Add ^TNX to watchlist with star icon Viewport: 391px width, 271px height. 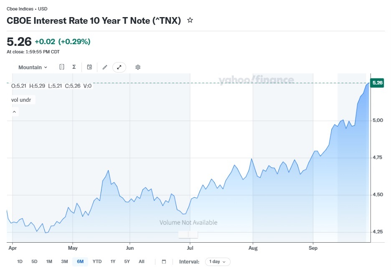point(190,20)
